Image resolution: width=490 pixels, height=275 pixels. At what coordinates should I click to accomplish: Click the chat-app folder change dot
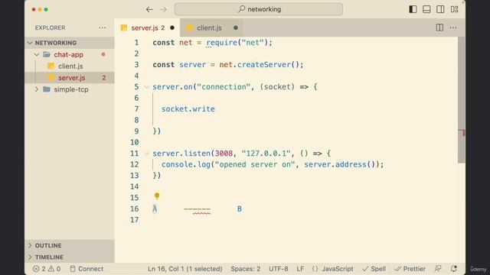(x=103, y=54)
